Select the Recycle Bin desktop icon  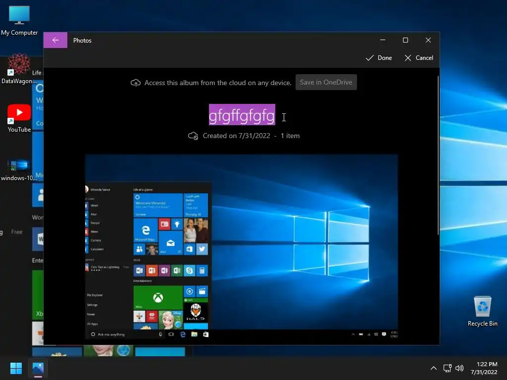482,311
